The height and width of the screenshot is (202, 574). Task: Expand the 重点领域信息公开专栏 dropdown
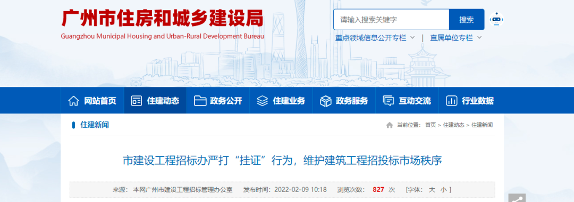click(x=375, y=38)
